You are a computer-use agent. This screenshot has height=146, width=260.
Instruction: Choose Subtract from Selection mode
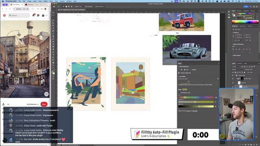(x=69, y=6)
